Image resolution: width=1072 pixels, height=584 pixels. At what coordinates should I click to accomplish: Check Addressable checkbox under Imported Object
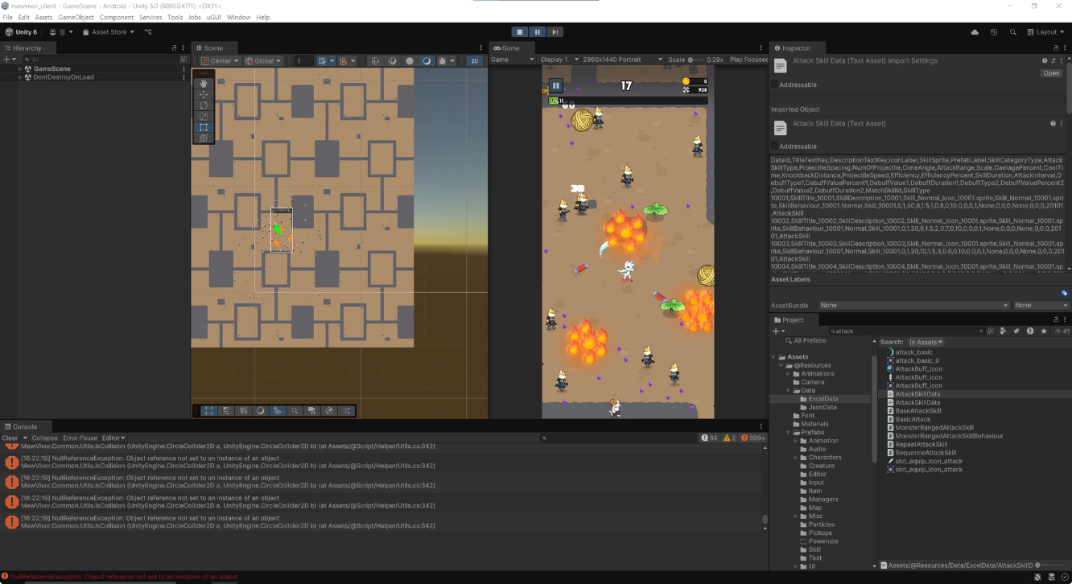[774, 146]
